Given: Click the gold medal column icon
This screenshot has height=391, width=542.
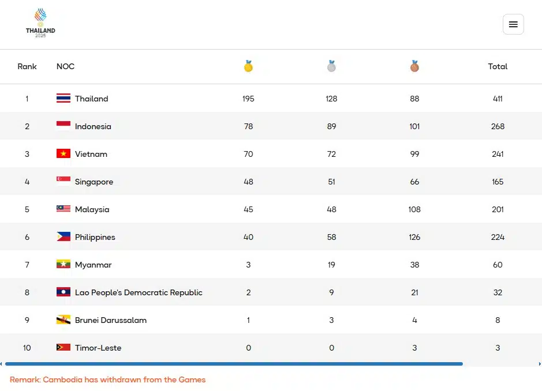Looking at the screenshot, I should click(248, 66).
